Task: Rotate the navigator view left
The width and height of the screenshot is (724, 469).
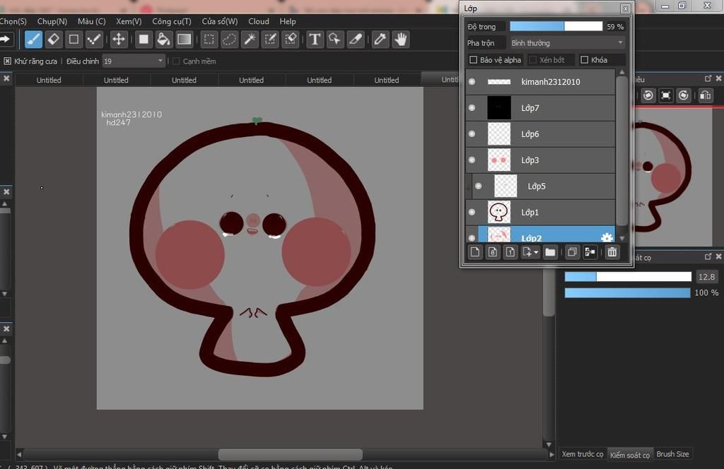Action: pos(648,95)
